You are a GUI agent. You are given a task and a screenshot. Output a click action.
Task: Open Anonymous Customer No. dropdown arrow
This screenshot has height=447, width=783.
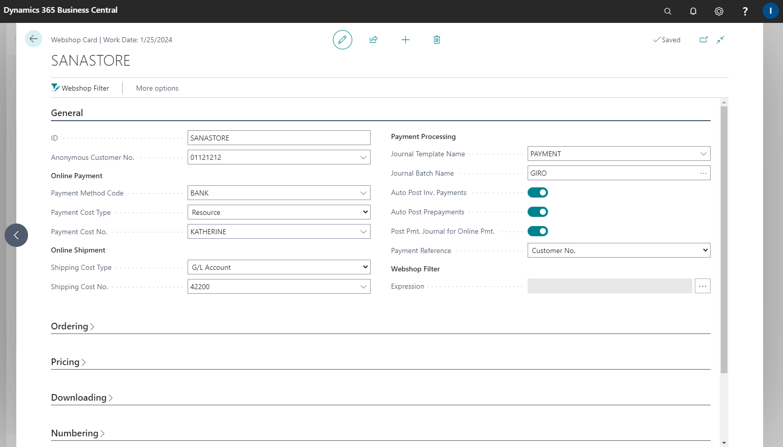point(363,157)
